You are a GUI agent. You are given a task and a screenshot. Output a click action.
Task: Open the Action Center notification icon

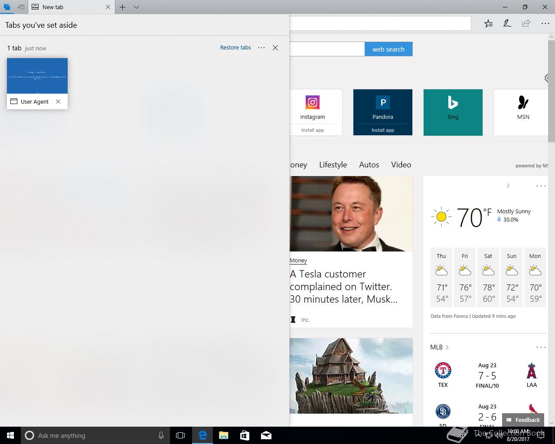541,435
